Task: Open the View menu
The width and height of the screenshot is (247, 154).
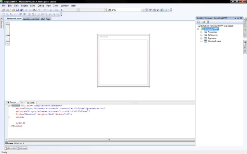Action: coord(16,6)
